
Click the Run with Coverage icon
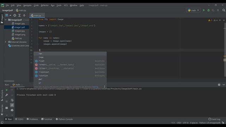click(213, 10)
